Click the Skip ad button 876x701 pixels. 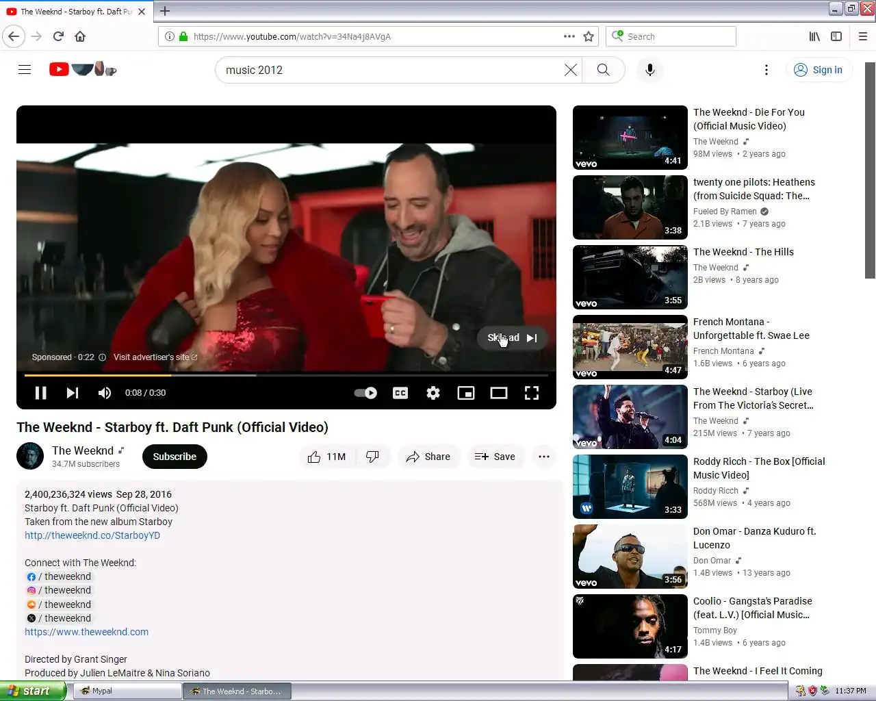(512, 338)
